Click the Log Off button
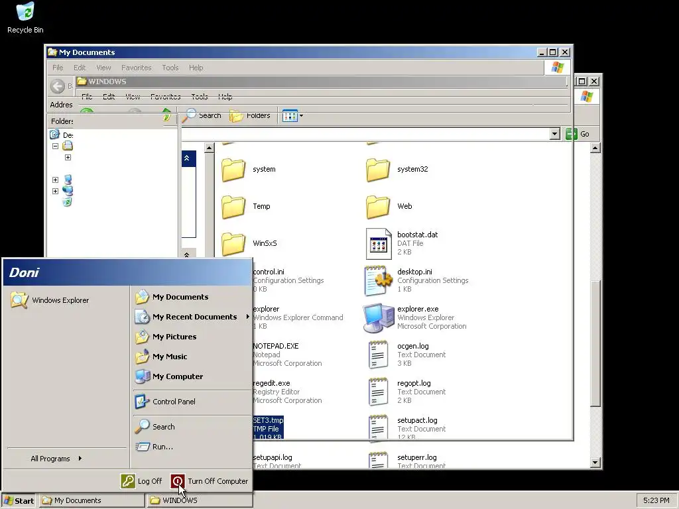 141,481
